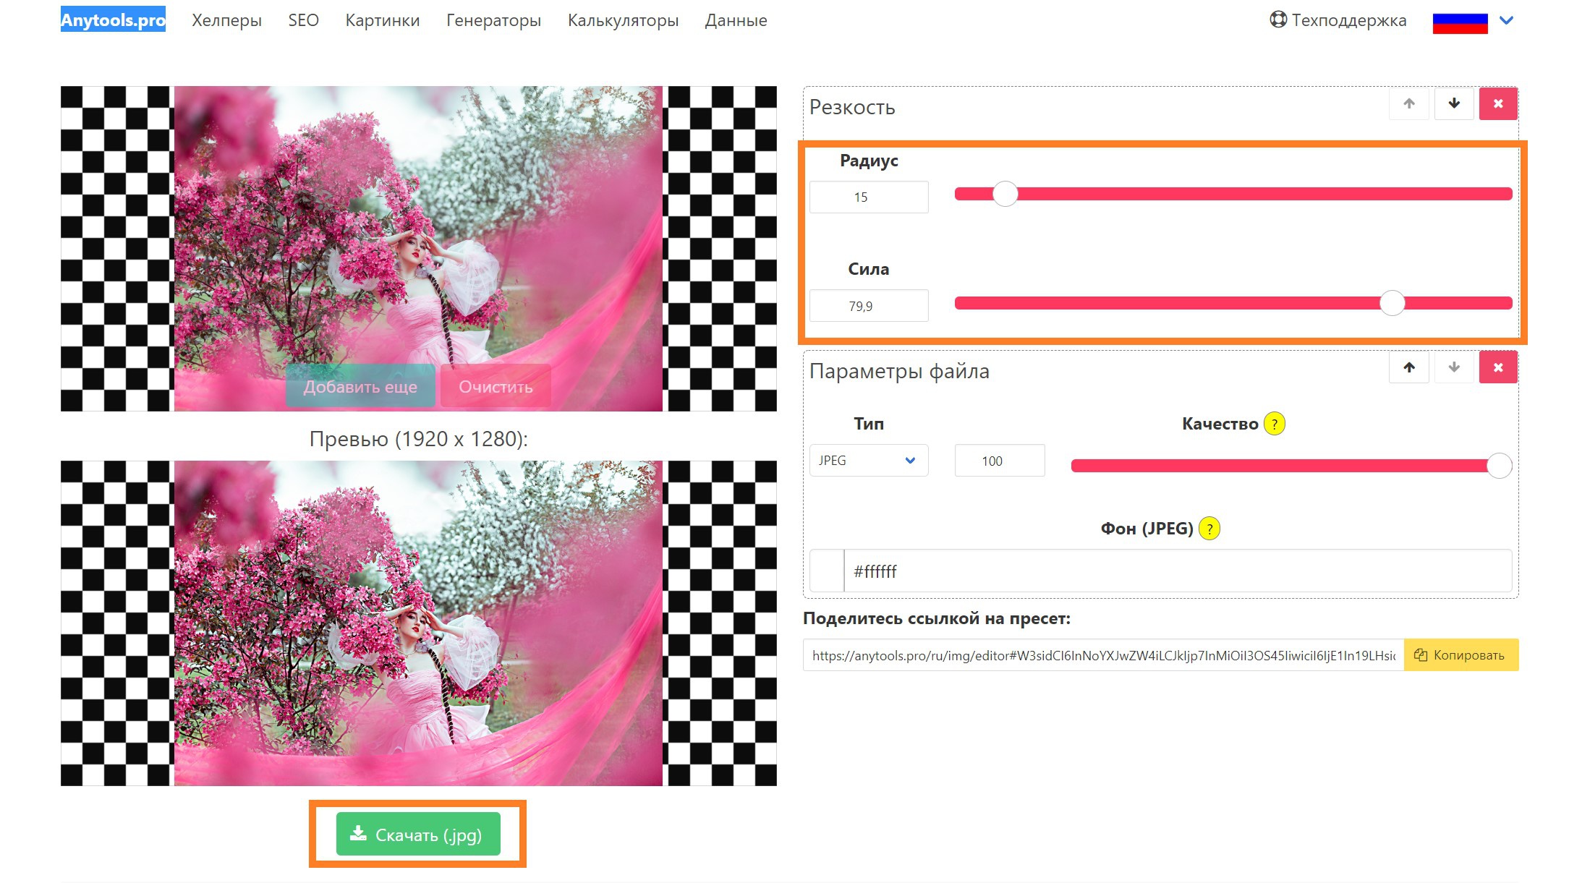Screen dimensions: 1569x883
Task: Copy the preset link with Копировать
Action: [1460, 655]
